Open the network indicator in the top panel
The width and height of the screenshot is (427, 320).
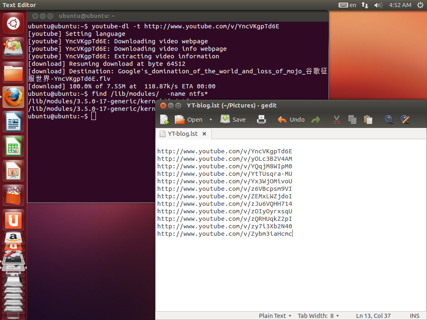pyautogui.click(x=364, y=5)
